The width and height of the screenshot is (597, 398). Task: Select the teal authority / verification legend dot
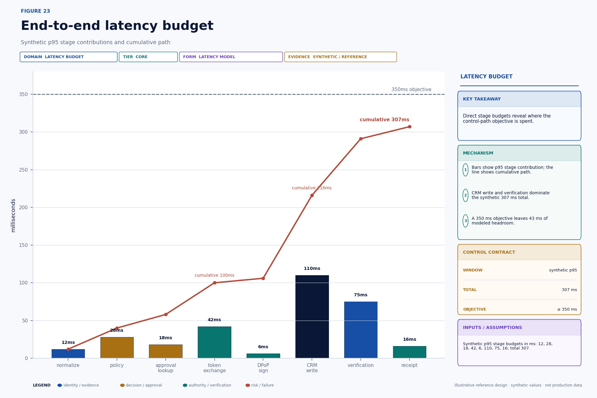[x=185, y=385]
